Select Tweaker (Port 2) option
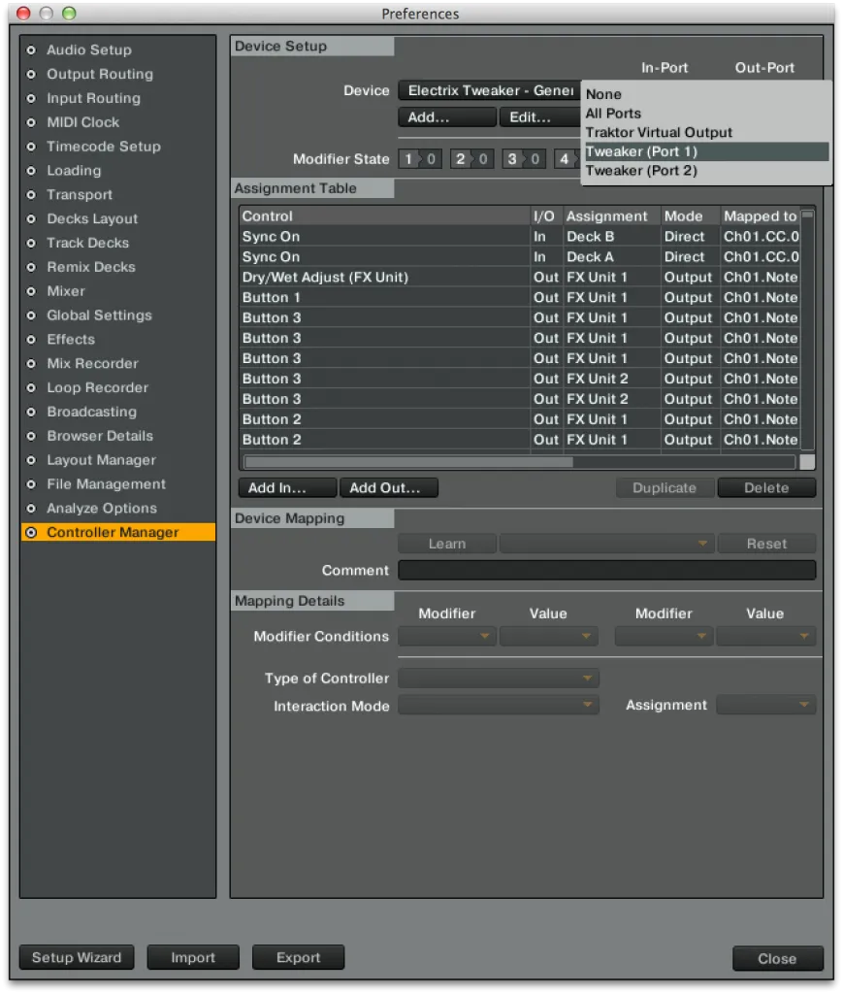The image size is (843, 994). [705, 171]
